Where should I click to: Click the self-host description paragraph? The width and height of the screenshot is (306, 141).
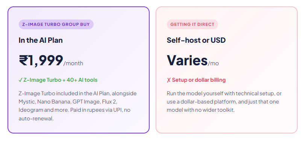224,102
